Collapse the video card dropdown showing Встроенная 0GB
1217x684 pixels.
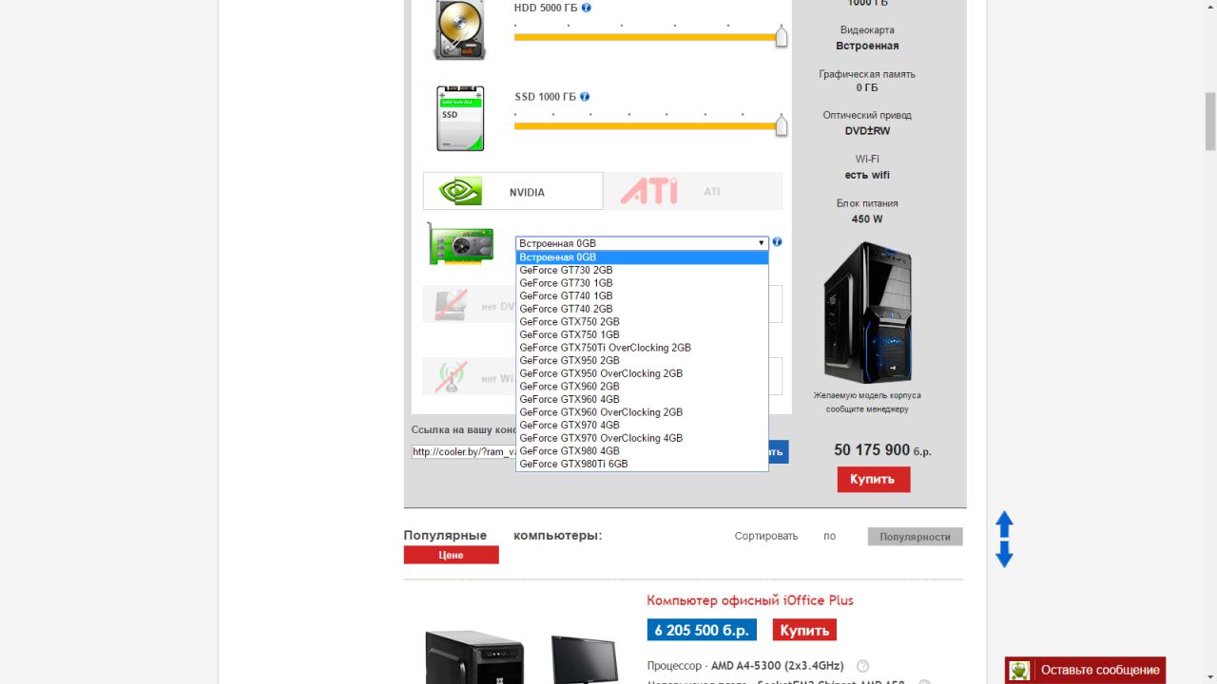point(642,243)
